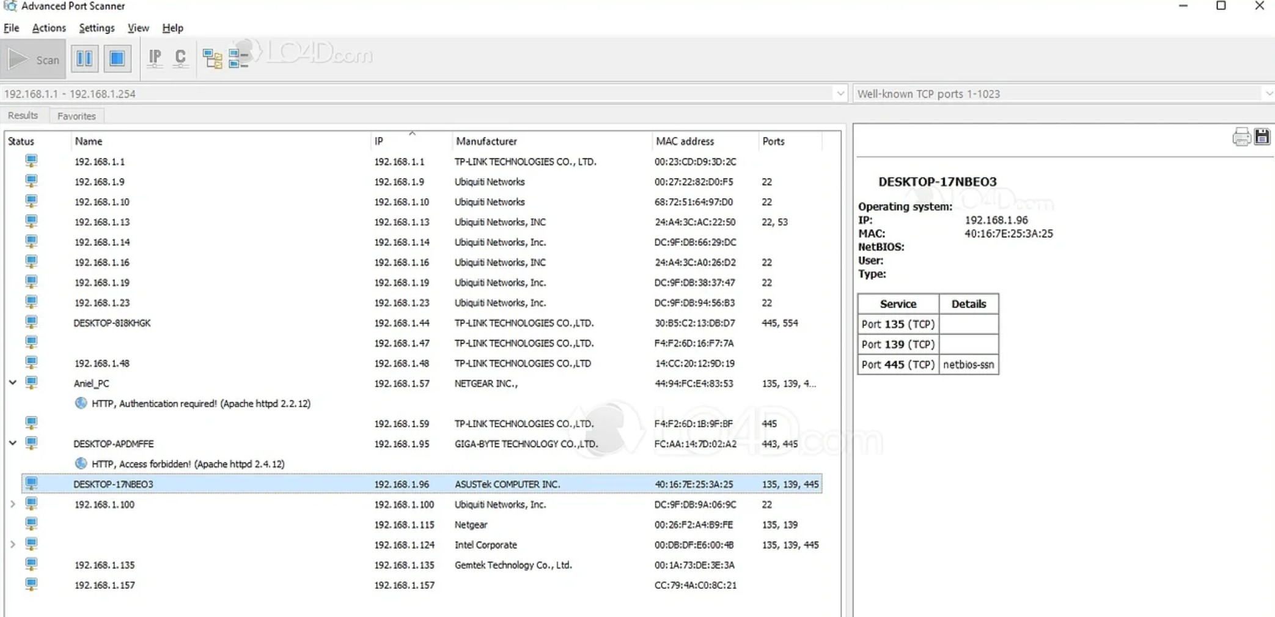Click the computer icon for DESKTOP-8I8KHGK

coord(31,322)
